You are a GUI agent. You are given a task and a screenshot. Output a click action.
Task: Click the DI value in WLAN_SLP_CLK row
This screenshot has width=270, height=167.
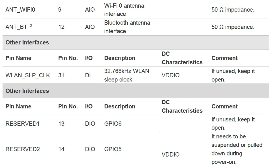click(x=88, y=75)
